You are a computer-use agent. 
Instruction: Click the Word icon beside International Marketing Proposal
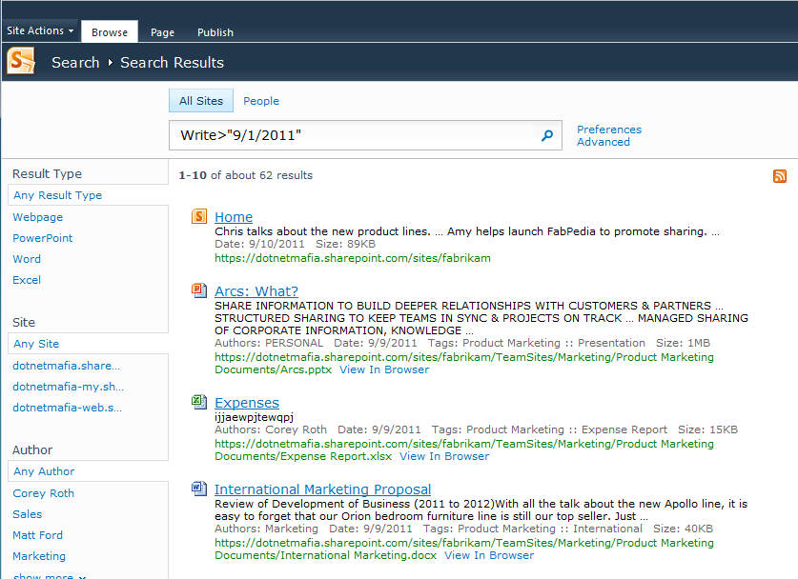pos(199,489)
